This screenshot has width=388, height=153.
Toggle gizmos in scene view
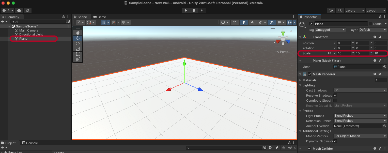click(x=289, y=22)
